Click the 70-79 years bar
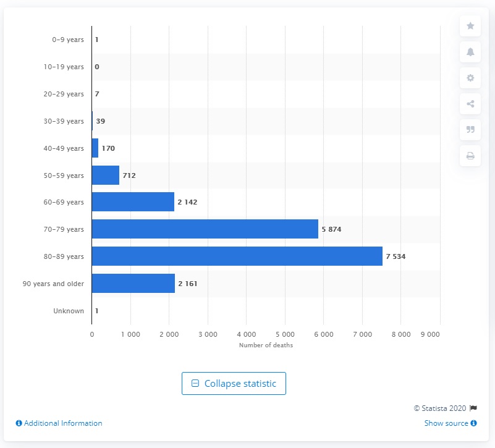 pos(205,229)
